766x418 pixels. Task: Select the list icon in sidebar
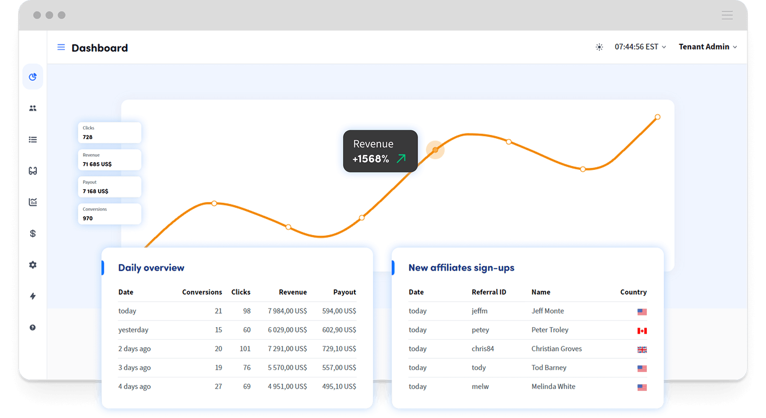click(x=33, y=140)
